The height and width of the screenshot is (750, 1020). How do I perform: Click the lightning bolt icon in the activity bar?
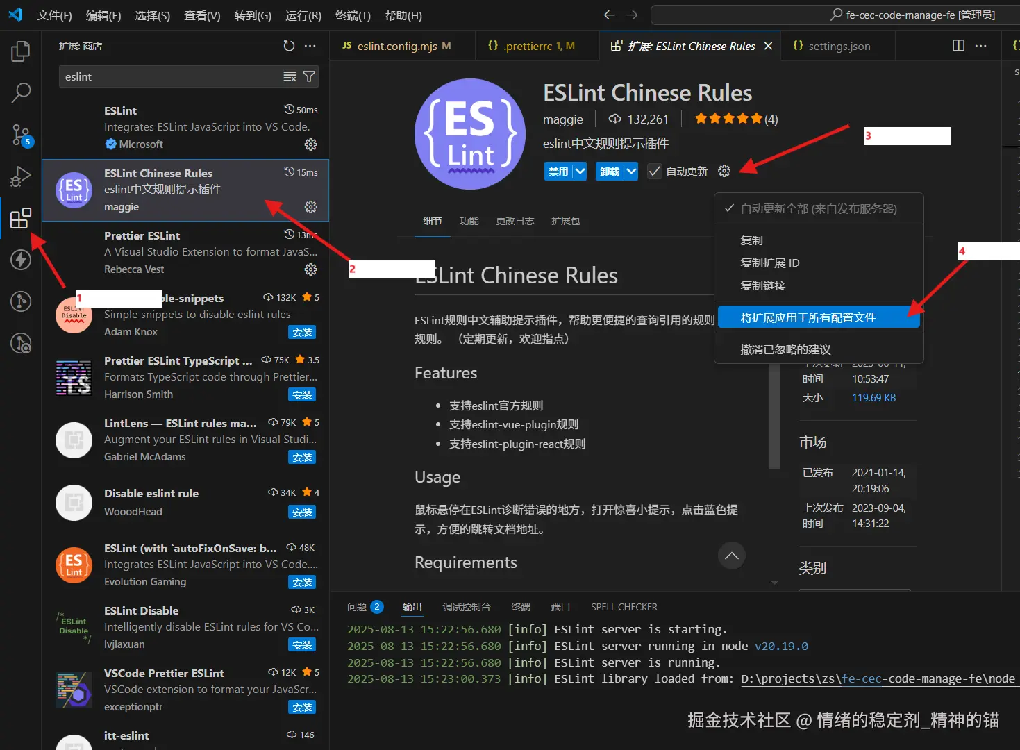(x=21, y=260)
